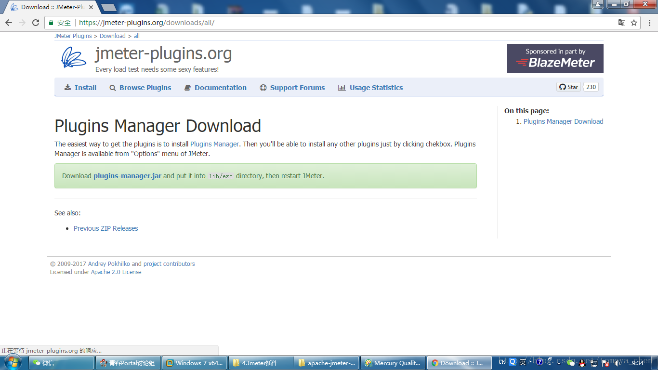Open the apache-jmeter folder in taskbar
Viewport: 658px width, 370px height.
327,363
